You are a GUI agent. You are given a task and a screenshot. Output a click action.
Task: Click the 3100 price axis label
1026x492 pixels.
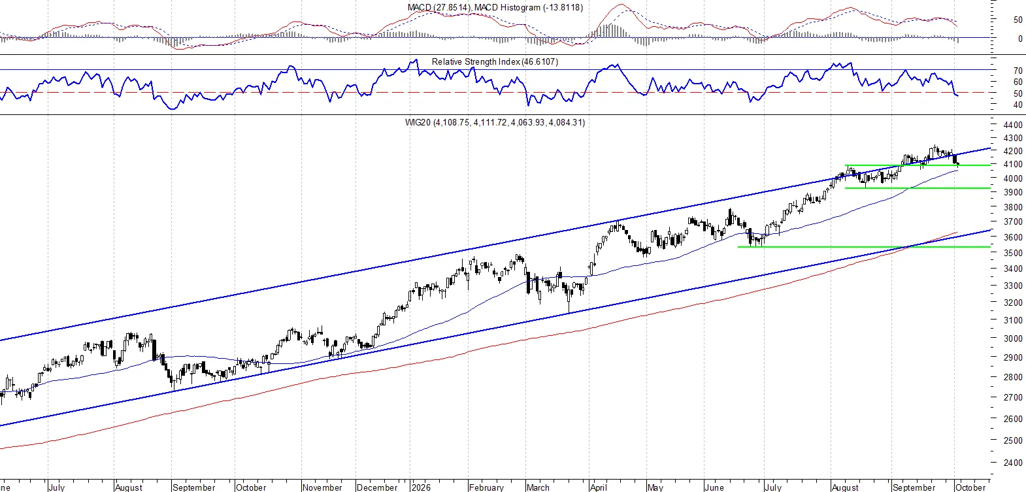point(1013,321)
